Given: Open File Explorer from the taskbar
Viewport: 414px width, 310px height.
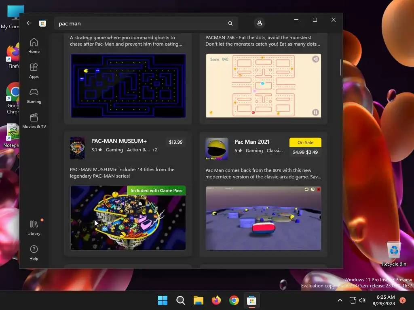Looking at the screenshot, I should [x=198, y=300].
